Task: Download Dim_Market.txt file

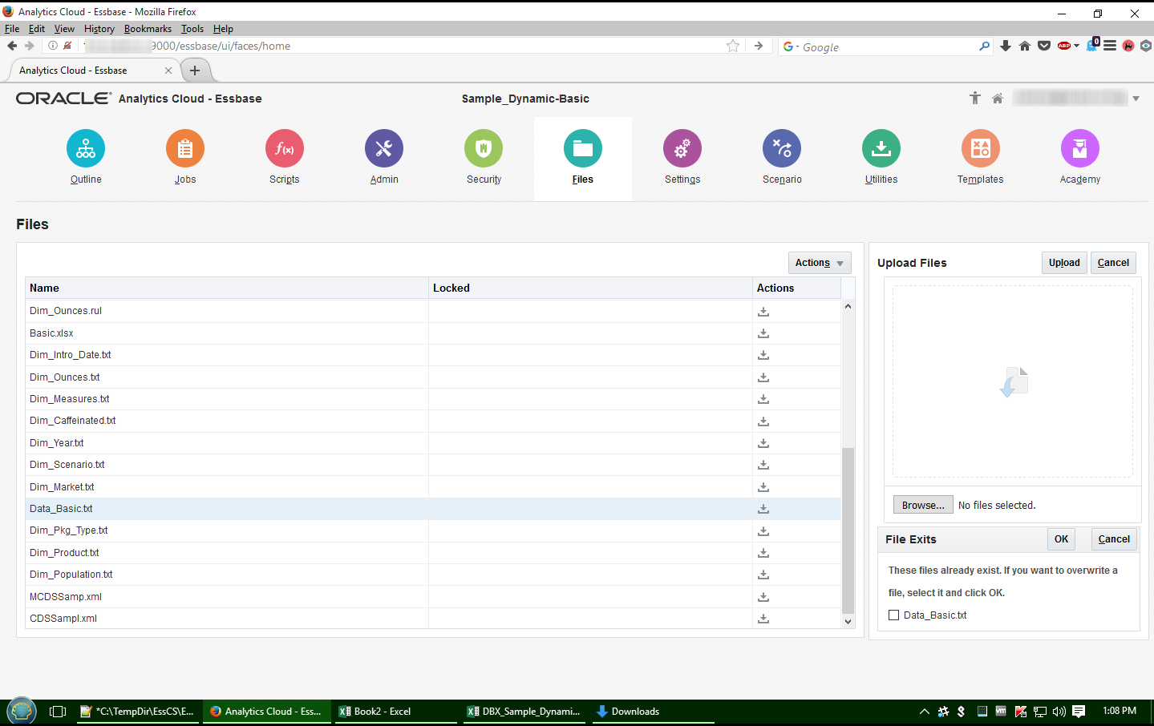Action: [763, 487]
